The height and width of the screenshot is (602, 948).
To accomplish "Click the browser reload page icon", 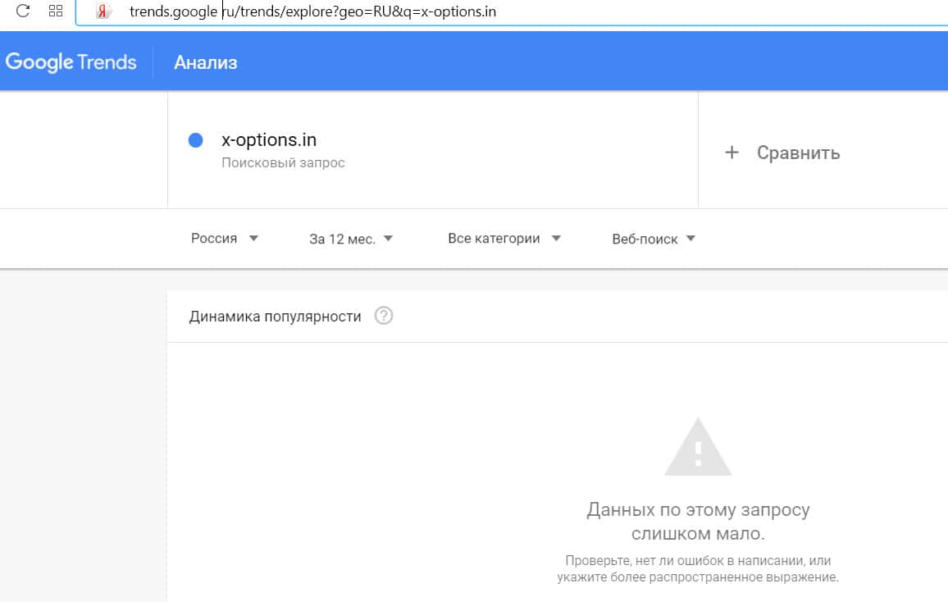I will click(x=23, y=11).
